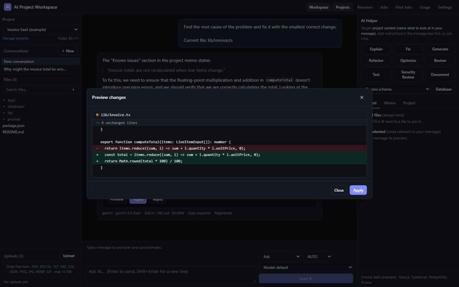
Task: Click the Upload button
Action: tap(69, 256)
